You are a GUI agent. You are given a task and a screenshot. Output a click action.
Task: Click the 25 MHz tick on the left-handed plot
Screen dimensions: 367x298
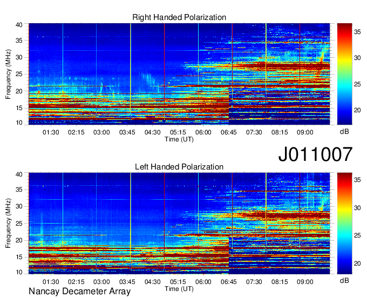[x=19, y=223]
